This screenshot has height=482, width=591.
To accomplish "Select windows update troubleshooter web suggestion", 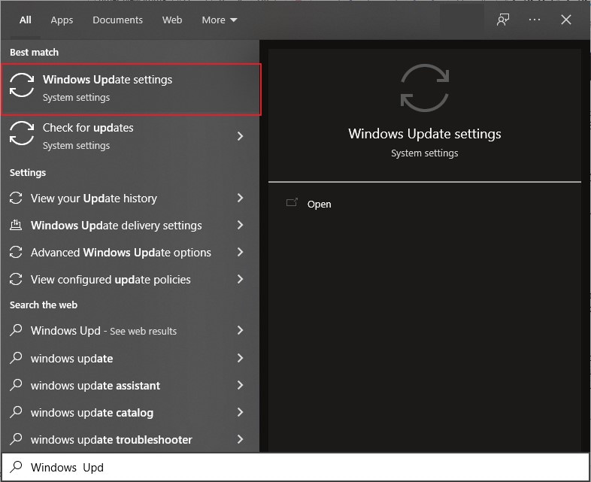I will (111, 439).
